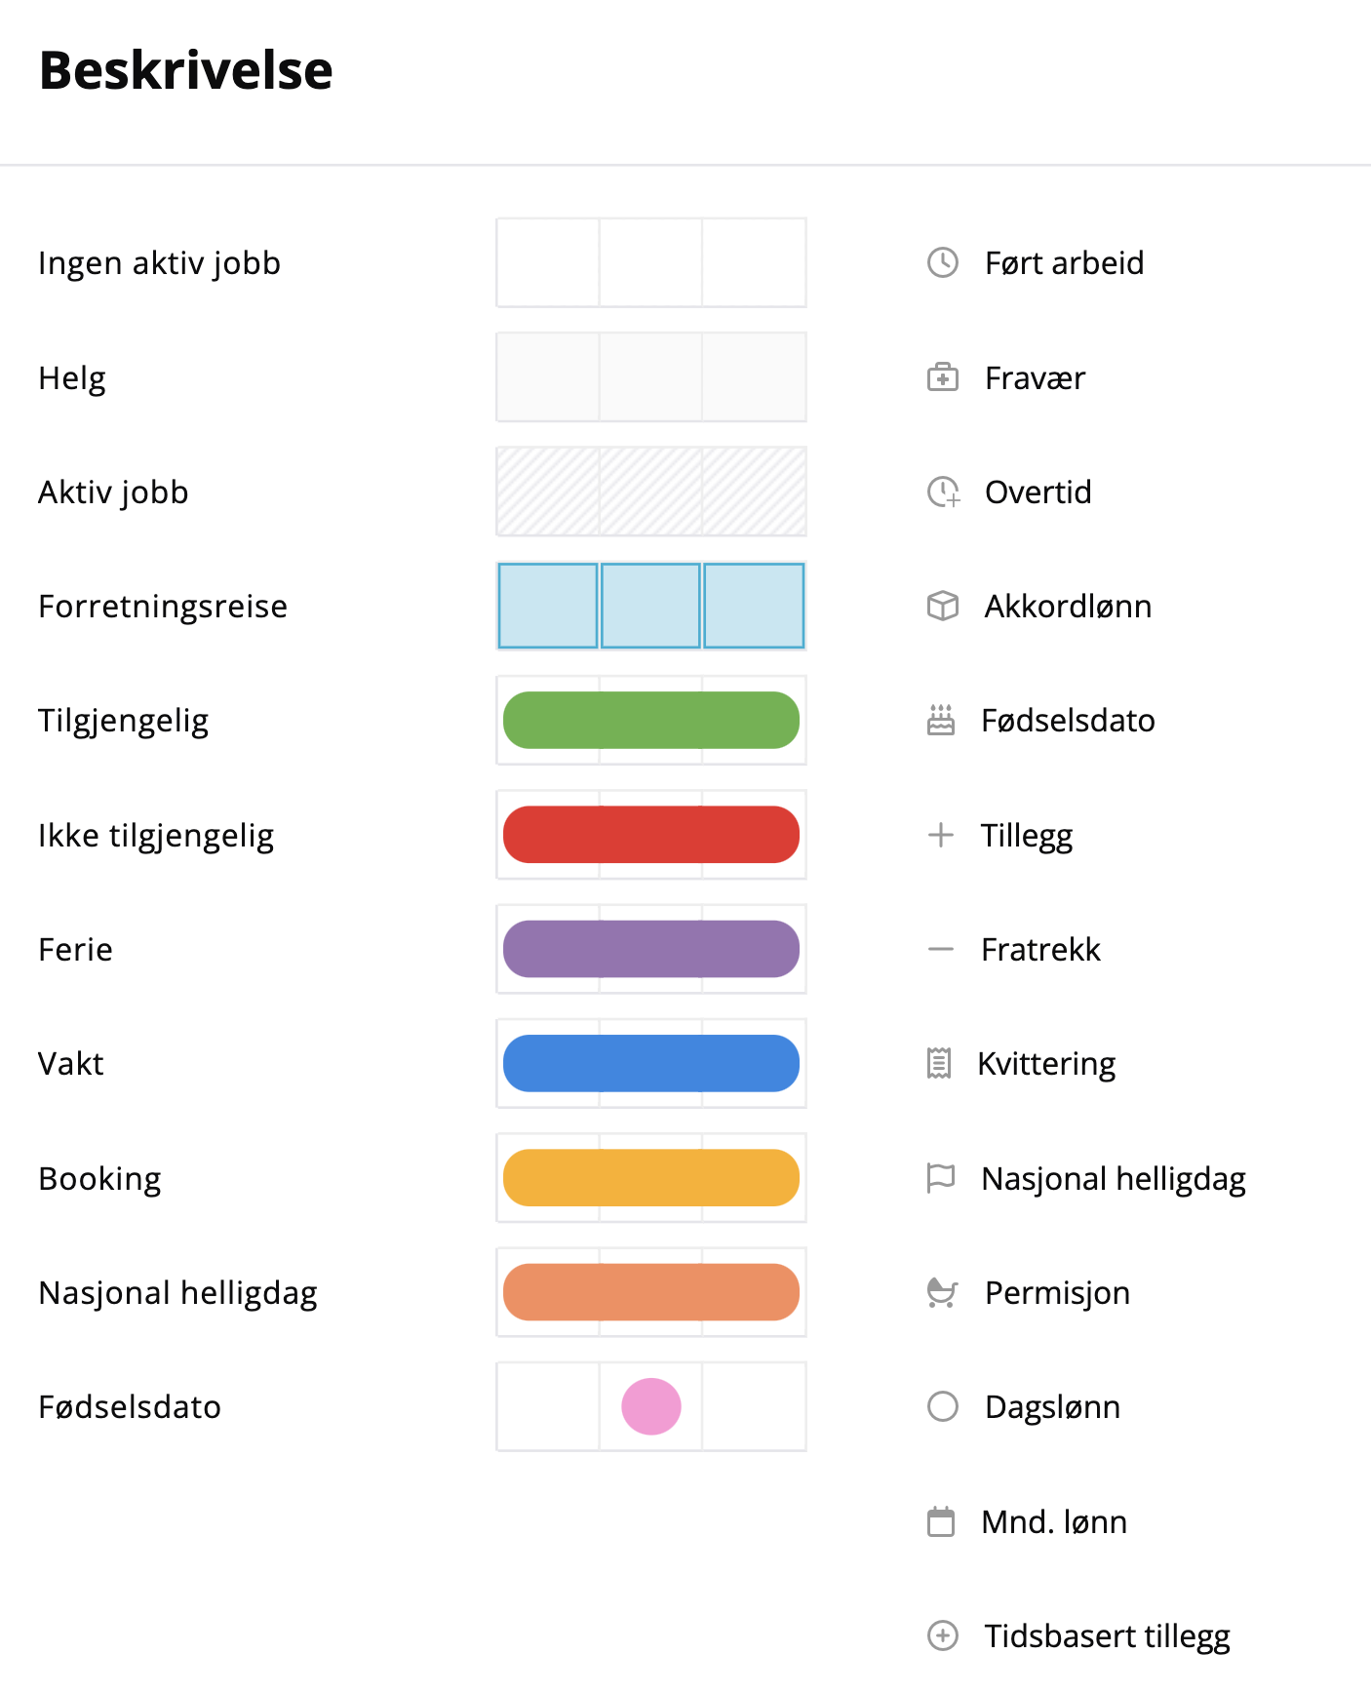Click the minus icon beside Fratrekk

point(940,949)
